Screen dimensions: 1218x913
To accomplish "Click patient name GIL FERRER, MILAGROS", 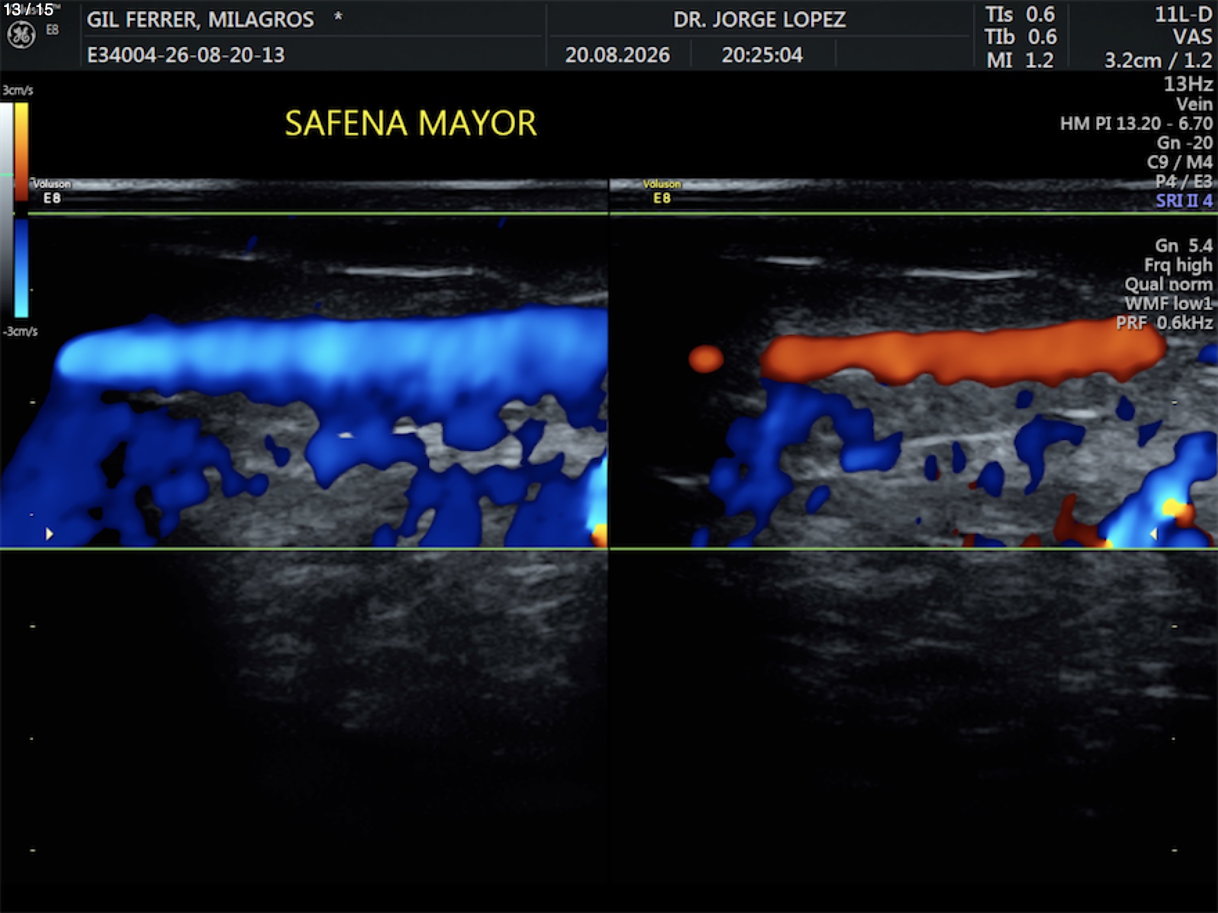I will point(200,19).
